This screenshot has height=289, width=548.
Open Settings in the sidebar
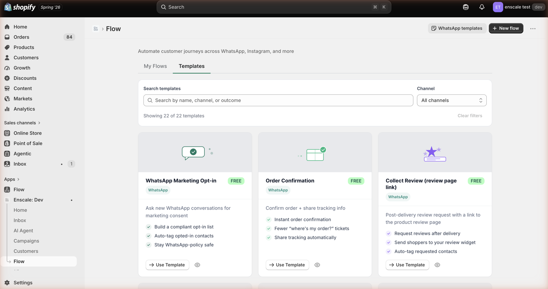click(x=23, y=283)
